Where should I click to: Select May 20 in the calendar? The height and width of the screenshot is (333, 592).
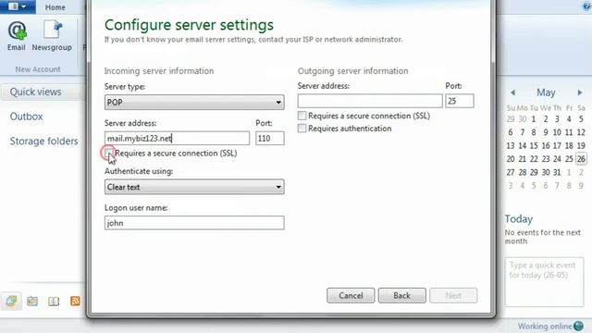coord(511,159)
